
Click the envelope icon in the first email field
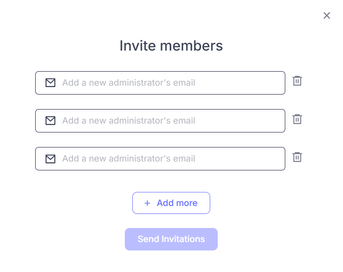(50, 83)
